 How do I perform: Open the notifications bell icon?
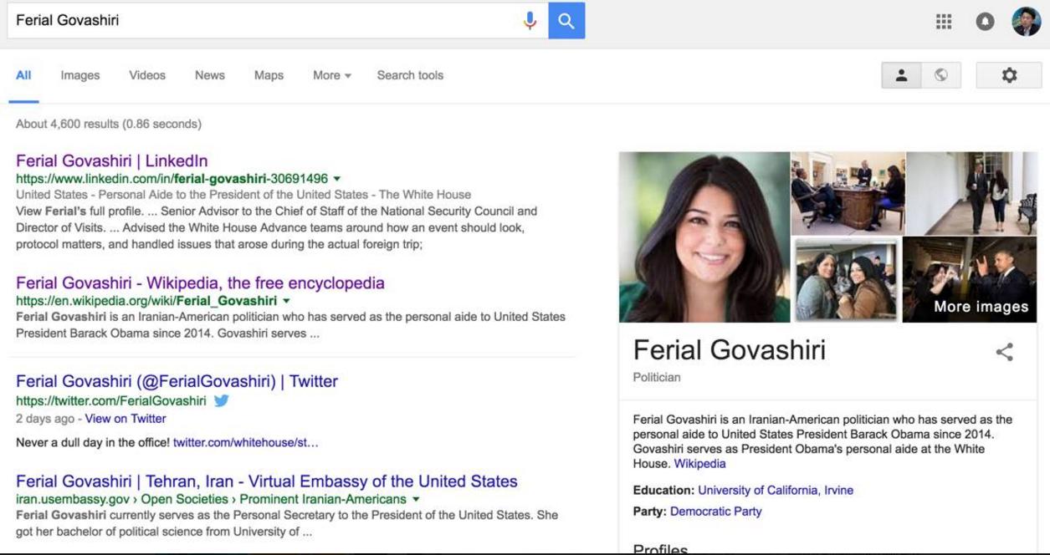click(985, 22)
